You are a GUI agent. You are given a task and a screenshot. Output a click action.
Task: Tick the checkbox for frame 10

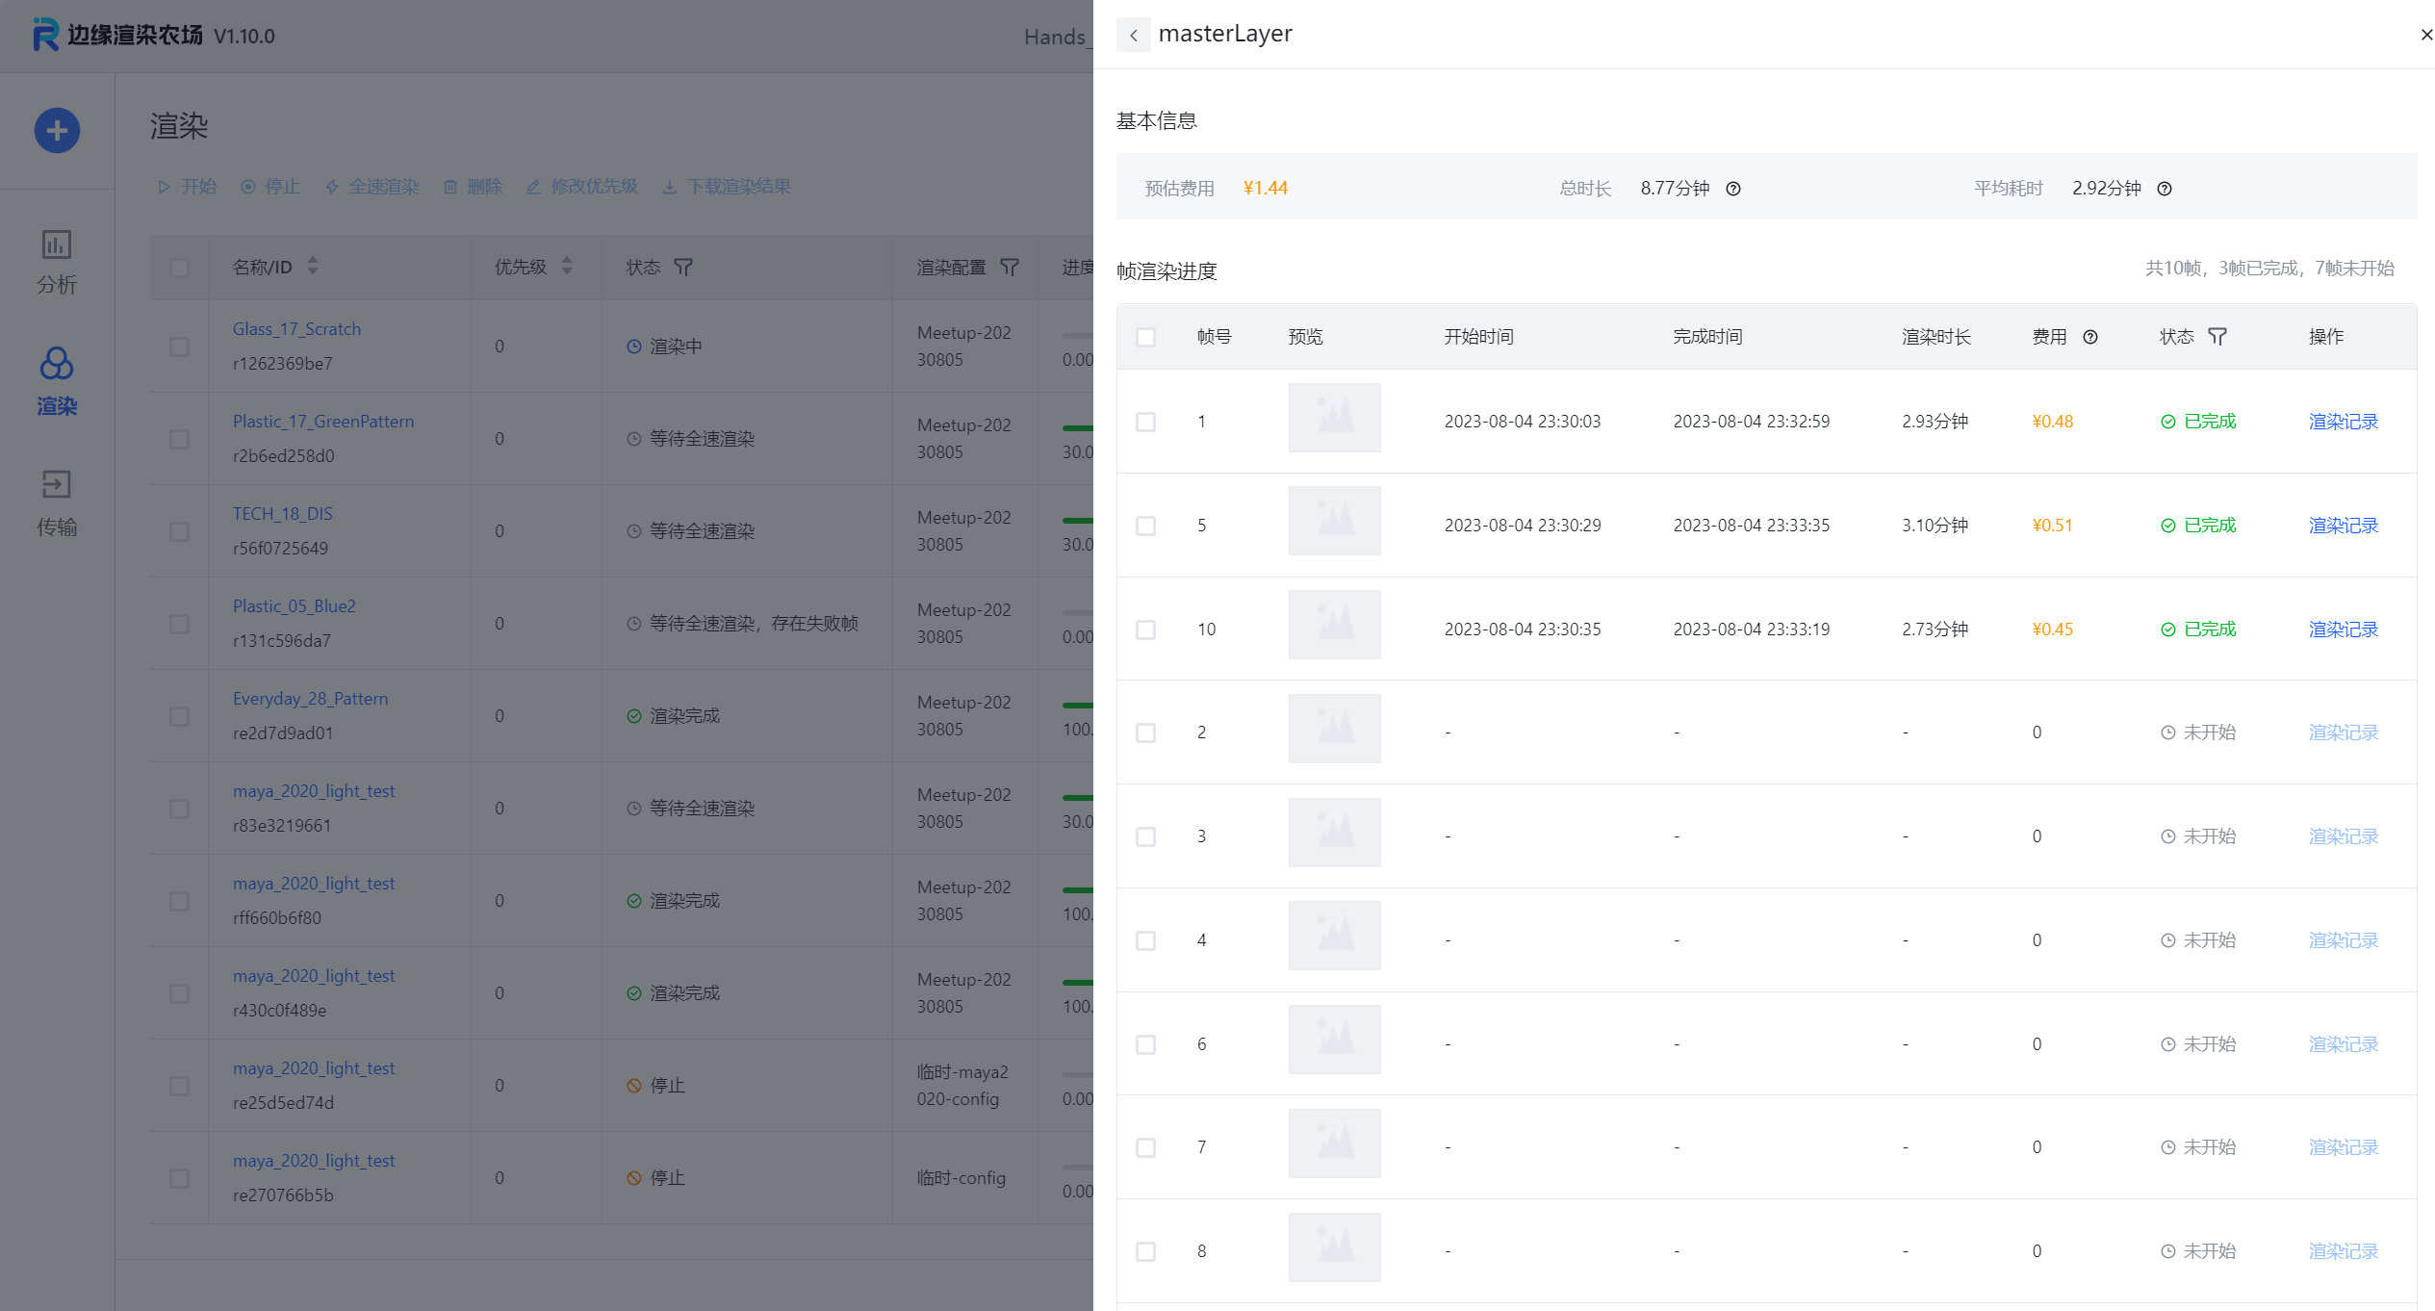pos(1145,630)
